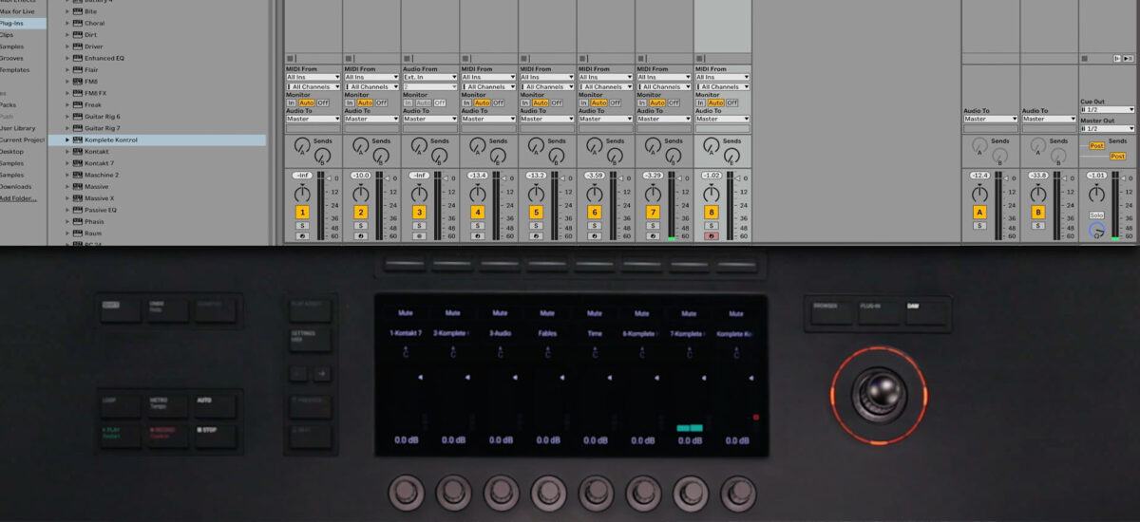
Task: Open track 1 MIDI From All Ins dropdown
Action: (x=313, y=77)
